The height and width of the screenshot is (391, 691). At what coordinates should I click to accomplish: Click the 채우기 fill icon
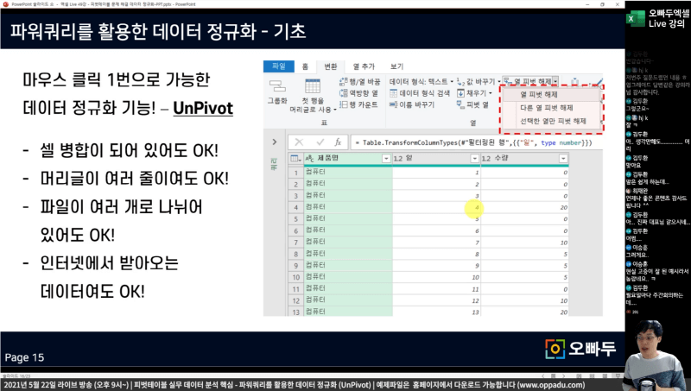(460, 93)
